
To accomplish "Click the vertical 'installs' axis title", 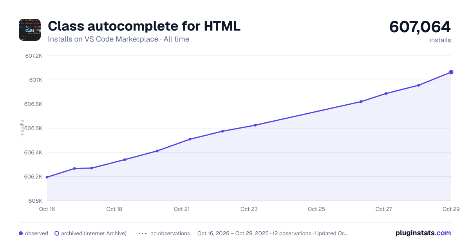I will coord(22,128).
